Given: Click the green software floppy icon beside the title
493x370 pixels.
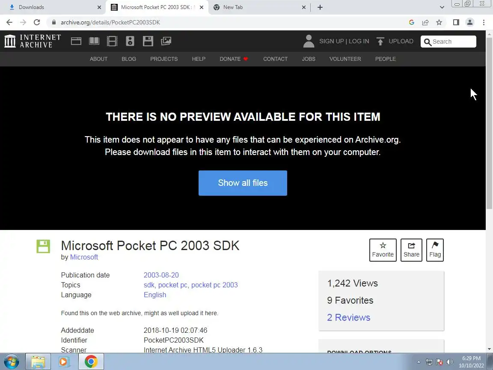Looking at the screenshot, I should [43, 246].
